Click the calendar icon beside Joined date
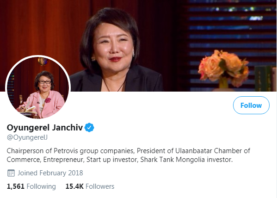The width and height of the screenshot is (277, 198). coord(11,173)
